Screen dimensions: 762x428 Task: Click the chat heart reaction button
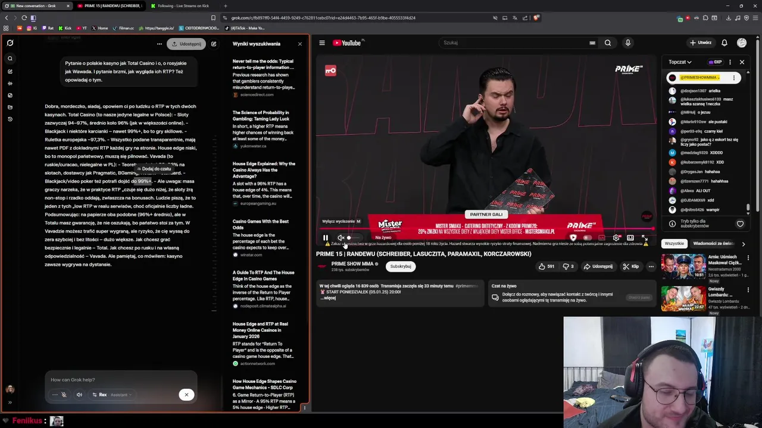[740, 224]
